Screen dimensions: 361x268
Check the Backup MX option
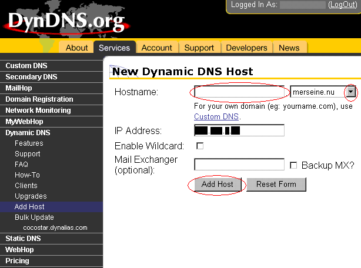[x=293, y=166]
